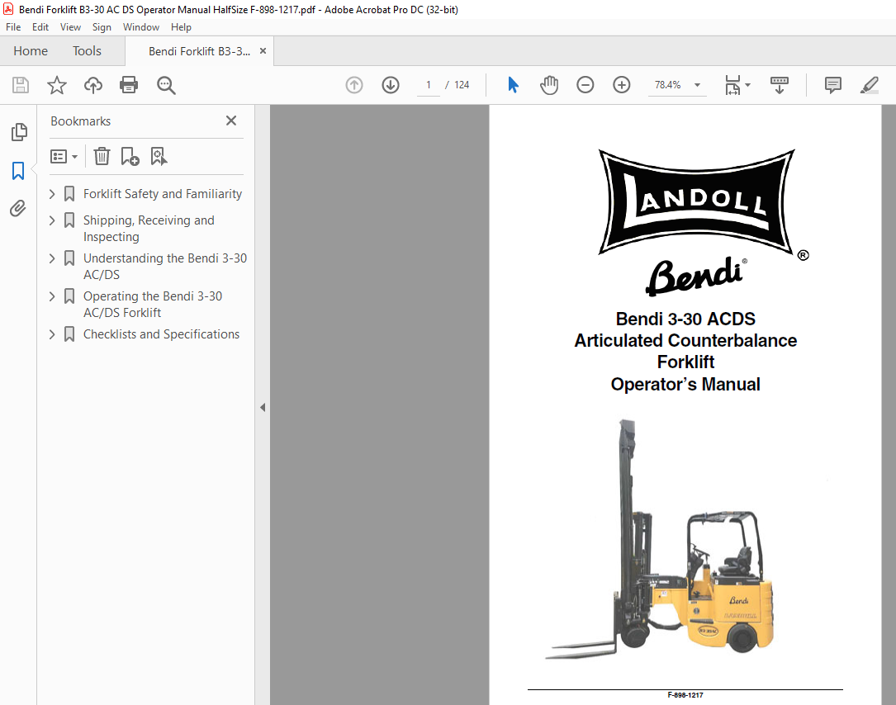
Task: Activate the Hand pan tool
Action: (x=549, y=85)
